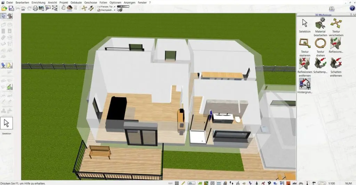Screen dimensions: 356x185
Task: Click the zoom window magnifier icon
Action: [48, 8]
